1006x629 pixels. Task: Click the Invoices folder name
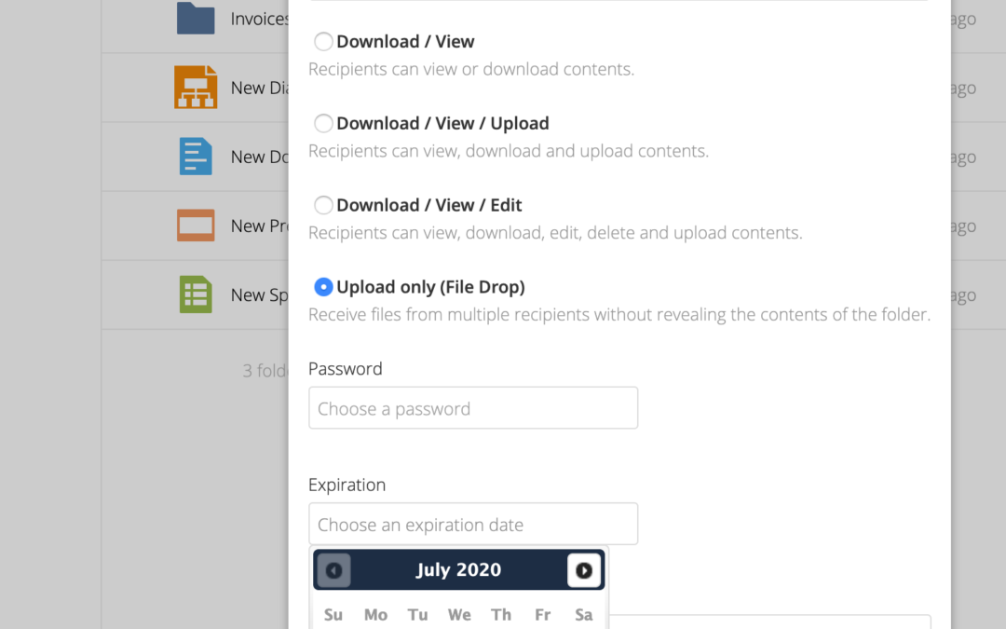point(256,17)
